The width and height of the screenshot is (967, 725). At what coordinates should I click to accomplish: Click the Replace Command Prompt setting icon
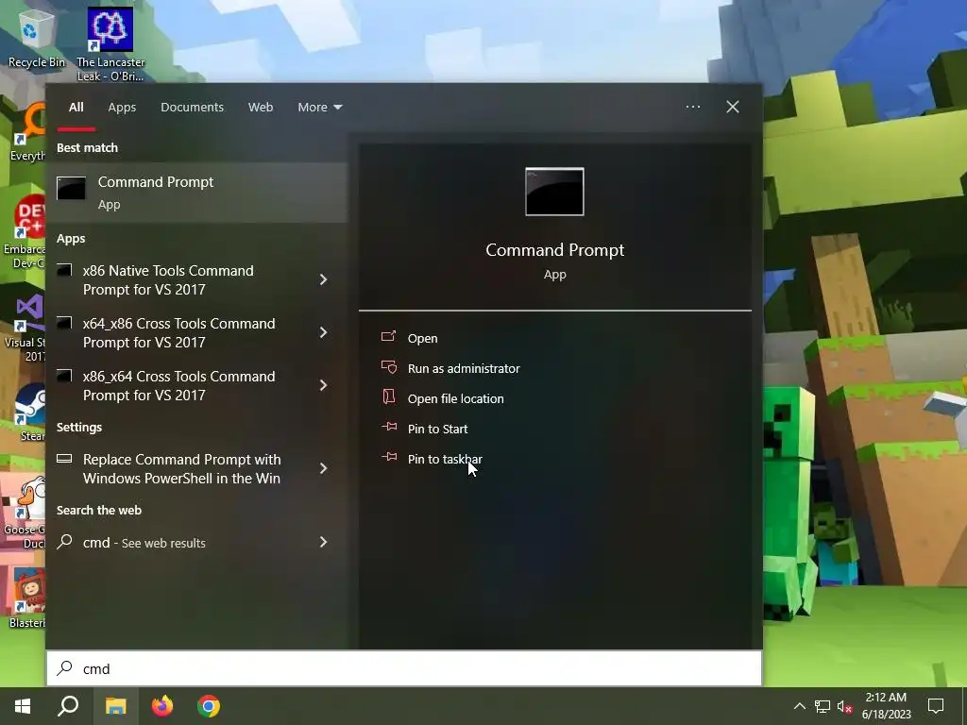pos(65,459)
